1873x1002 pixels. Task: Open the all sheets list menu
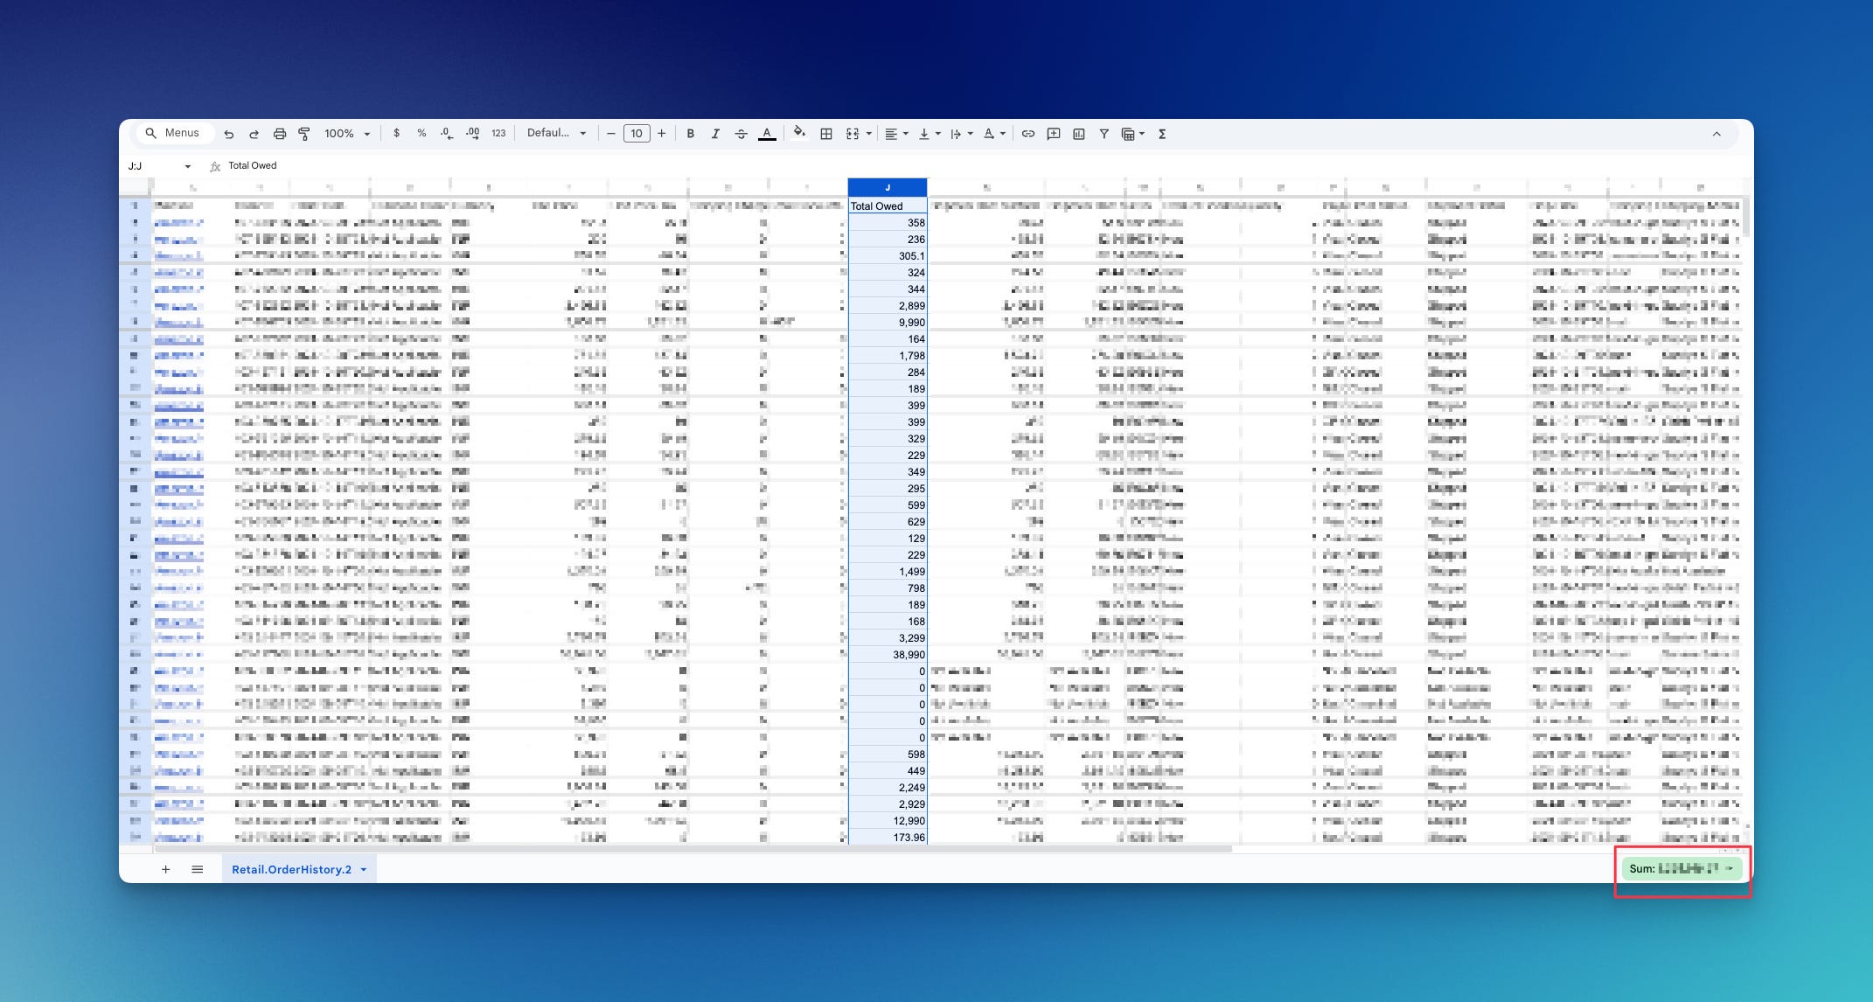198,869
